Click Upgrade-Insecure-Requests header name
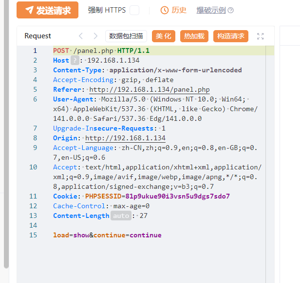 [103, 128]
